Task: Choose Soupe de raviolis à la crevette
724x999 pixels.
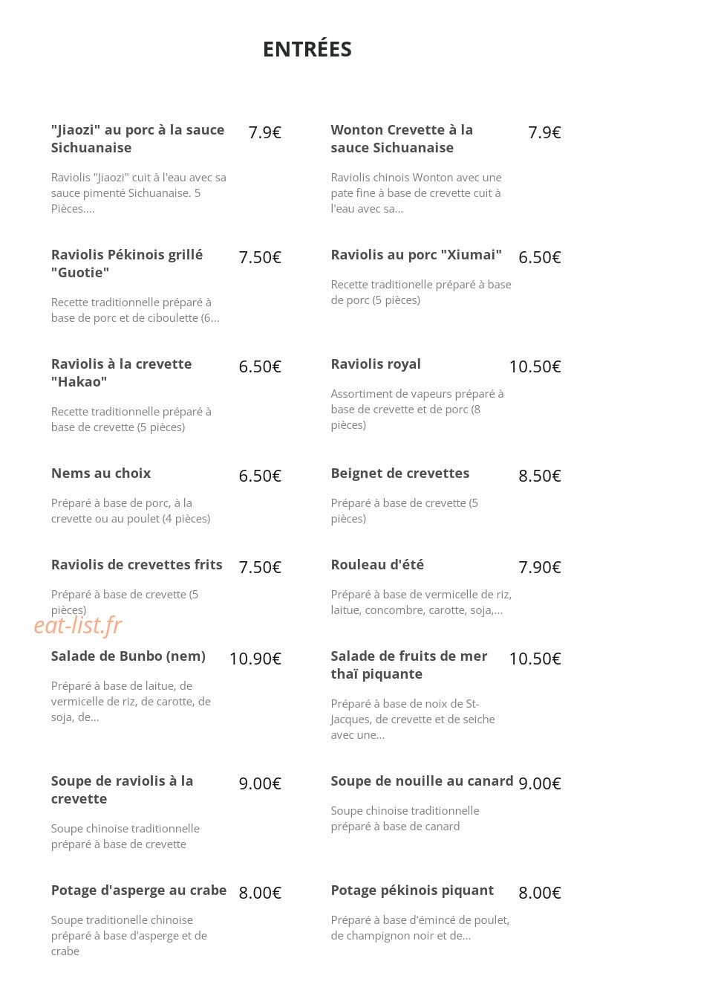Action: pos(123,789)
